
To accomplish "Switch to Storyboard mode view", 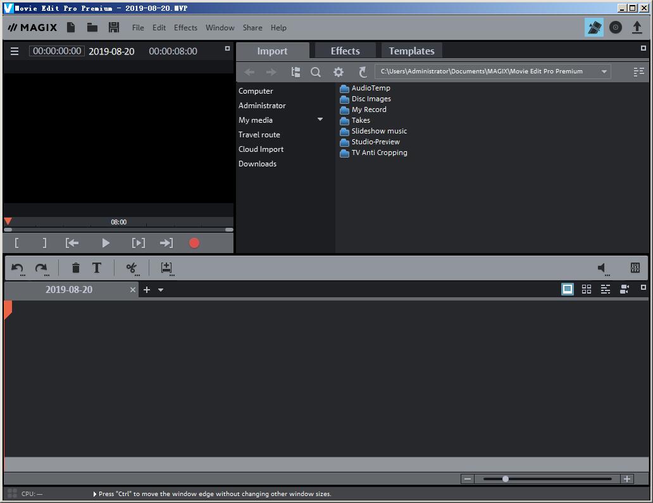I will click(567, 289).
